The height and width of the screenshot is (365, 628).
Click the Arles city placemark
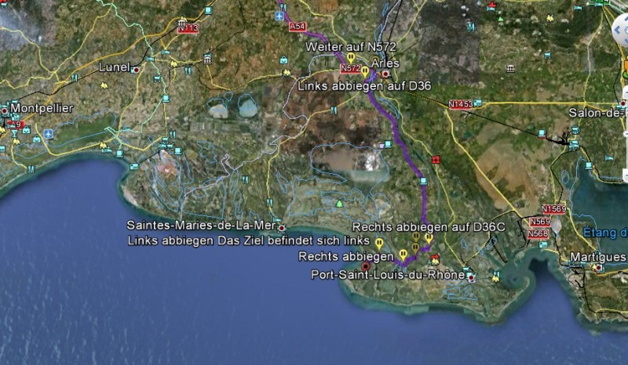click(x=385, y=74)
